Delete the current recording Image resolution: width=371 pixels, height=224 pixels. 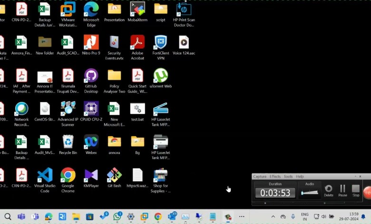pyautogui.click(x=328, y=191)
